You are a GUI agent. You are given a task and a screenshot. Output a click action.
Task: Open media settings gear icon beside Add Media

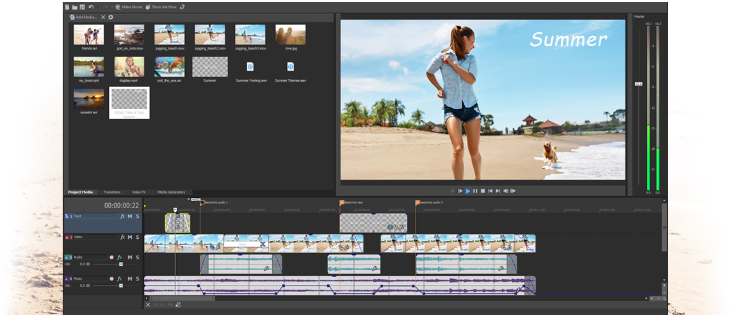[111, 17]
